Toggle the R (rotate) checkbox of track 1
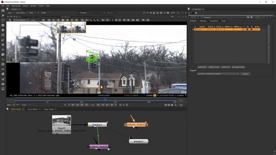The width and height of the screenshot is (276, 155). pos(248,29)
